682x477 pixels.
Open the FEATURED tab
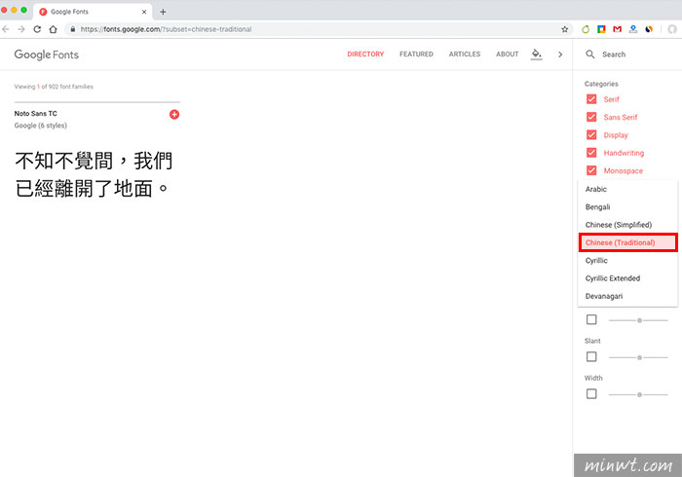point(416,54)
